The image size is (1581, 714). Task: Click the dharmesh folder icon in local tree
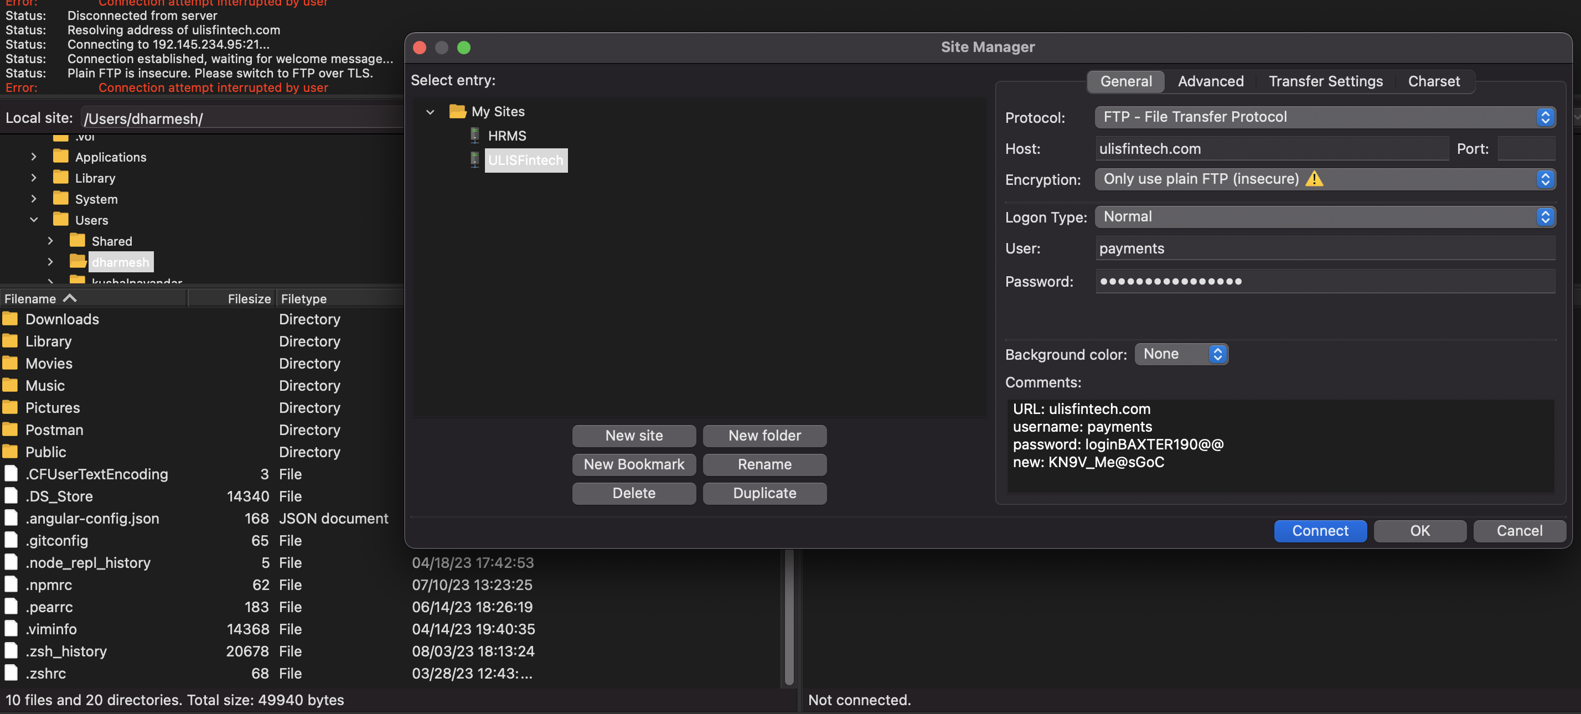[x=77, y=262]
